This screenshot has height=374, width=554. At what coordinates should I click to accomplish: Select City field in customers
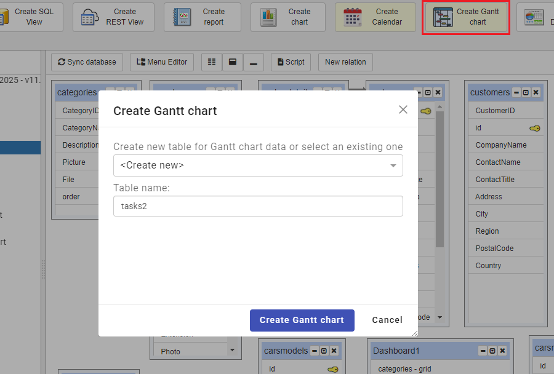[x=505, y=214]
